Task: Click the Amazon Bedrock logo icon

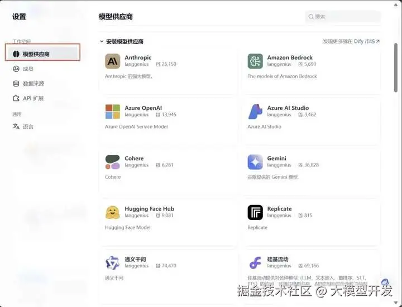Action: (255, 61)
